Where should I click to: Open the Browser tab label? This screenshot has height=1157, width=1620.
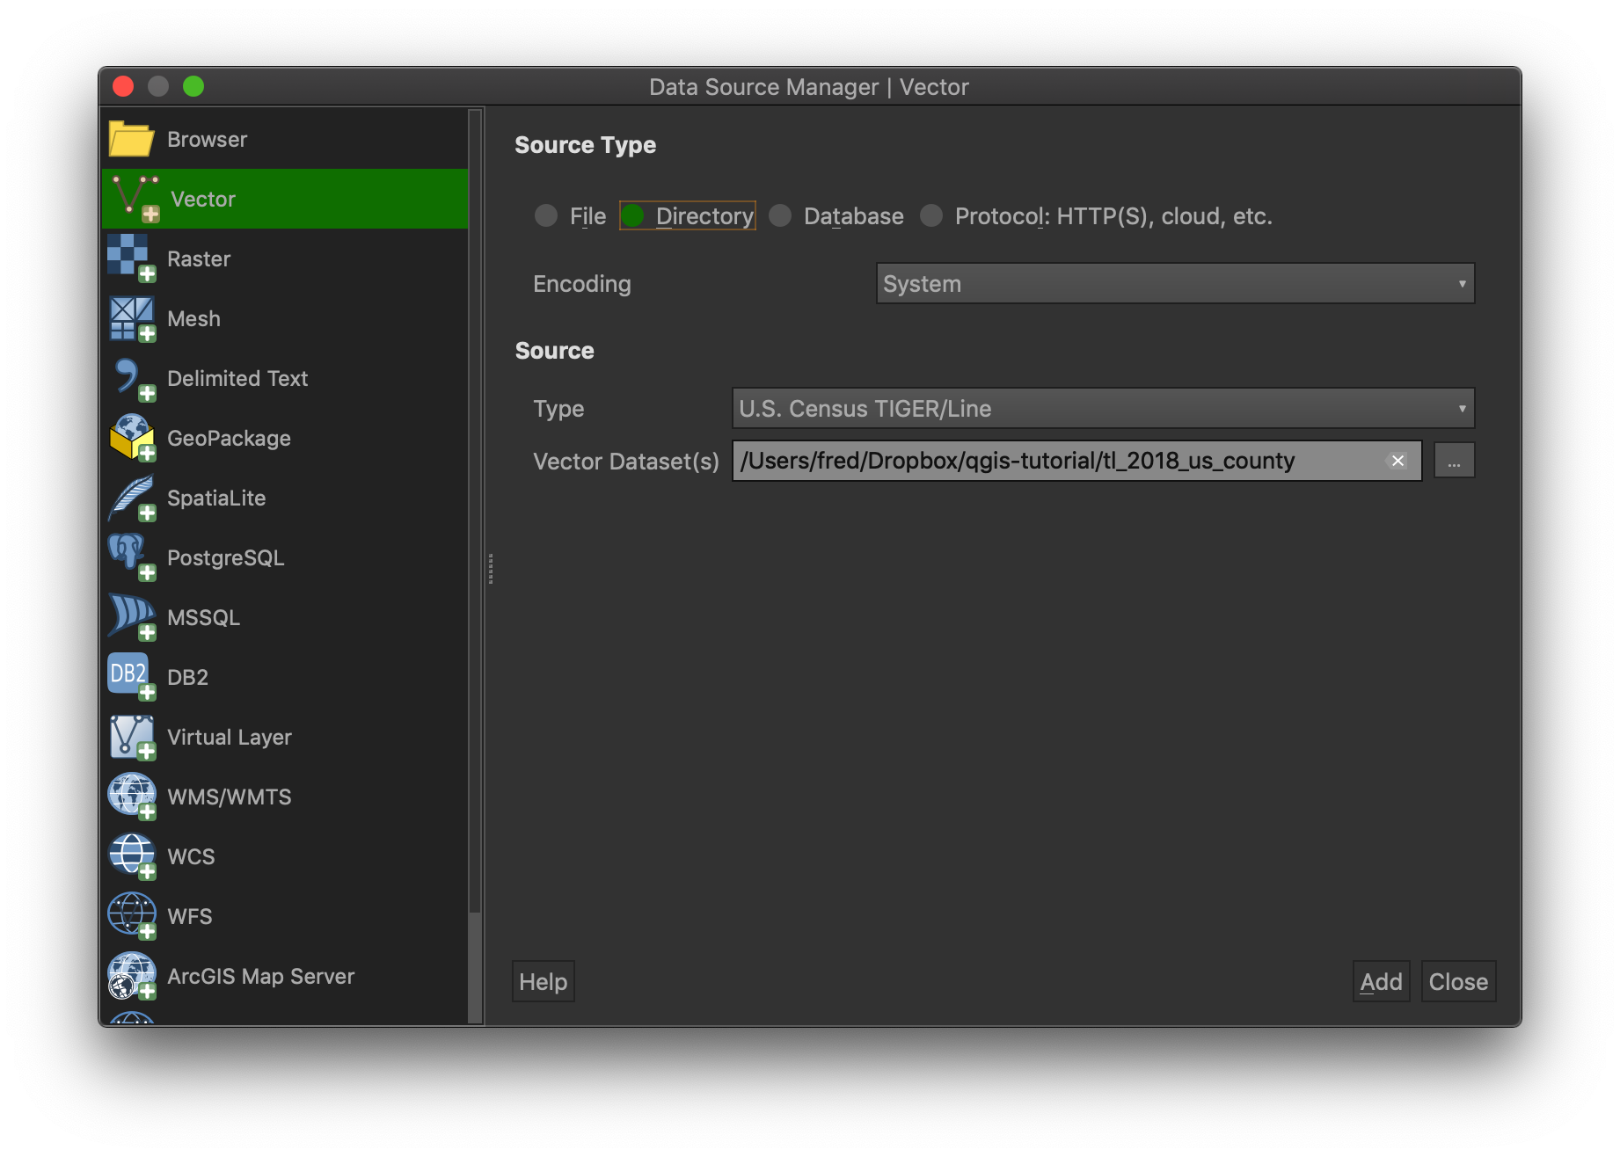point(208,139)
